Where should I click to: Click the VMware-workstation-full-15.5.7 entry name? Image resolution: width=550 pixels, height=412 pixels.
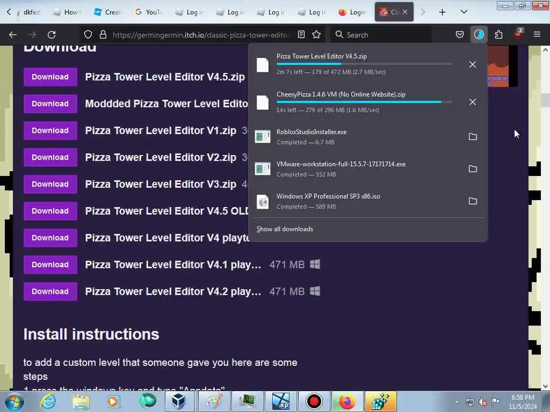[341, 164]
